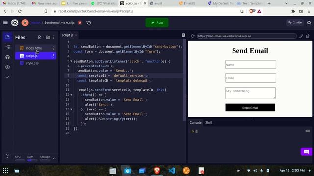Click the Replit logo icon
314x176 pixels.
(x=15, y=23)
